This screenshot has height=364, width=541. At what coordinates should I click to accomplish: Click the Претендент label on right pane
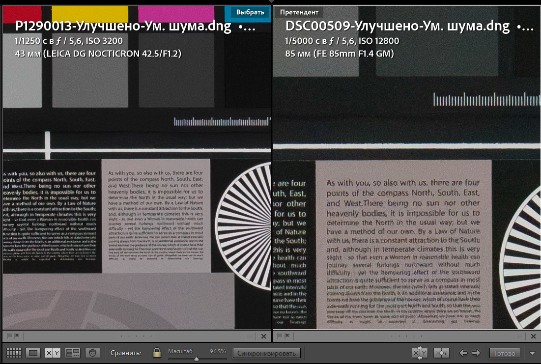[x=299, y=12]
